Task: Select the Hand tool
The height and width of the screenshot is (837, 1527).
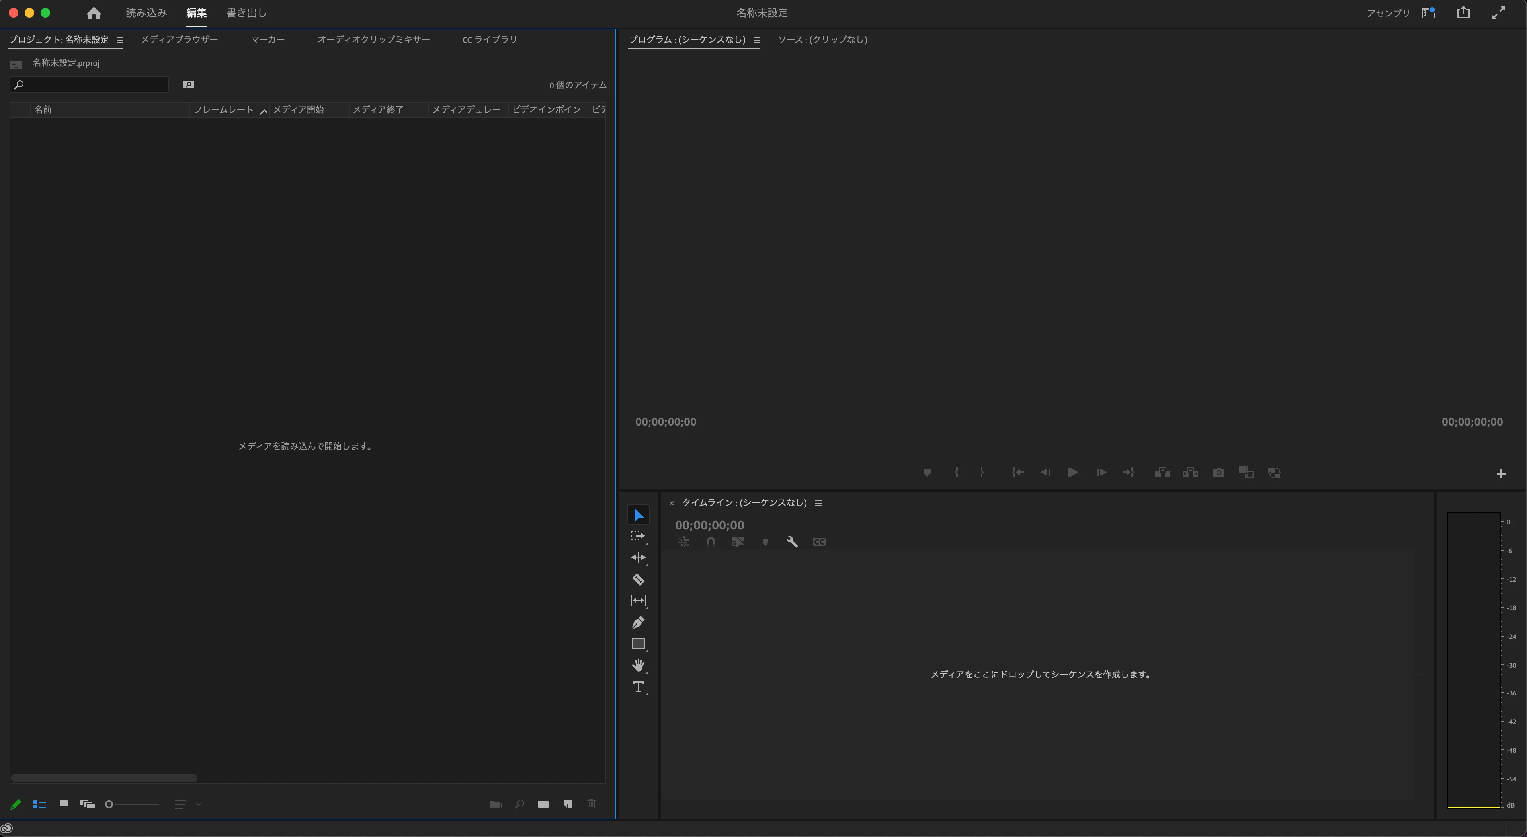Action: (638, 665)
